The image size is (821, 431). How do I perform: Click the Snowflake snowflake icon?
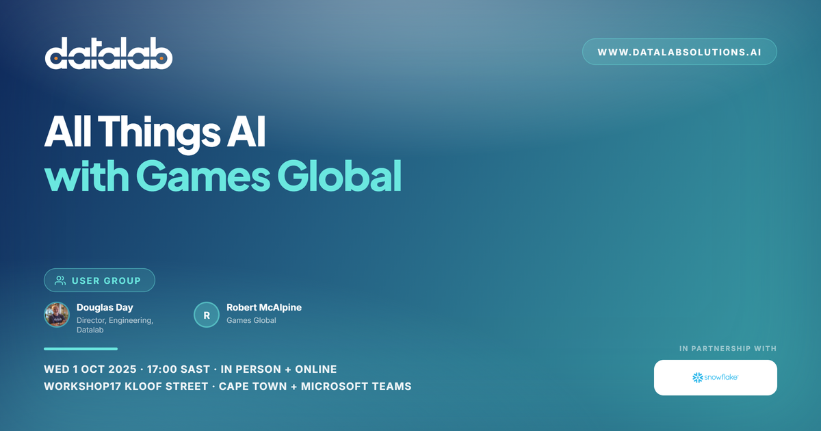698,378
